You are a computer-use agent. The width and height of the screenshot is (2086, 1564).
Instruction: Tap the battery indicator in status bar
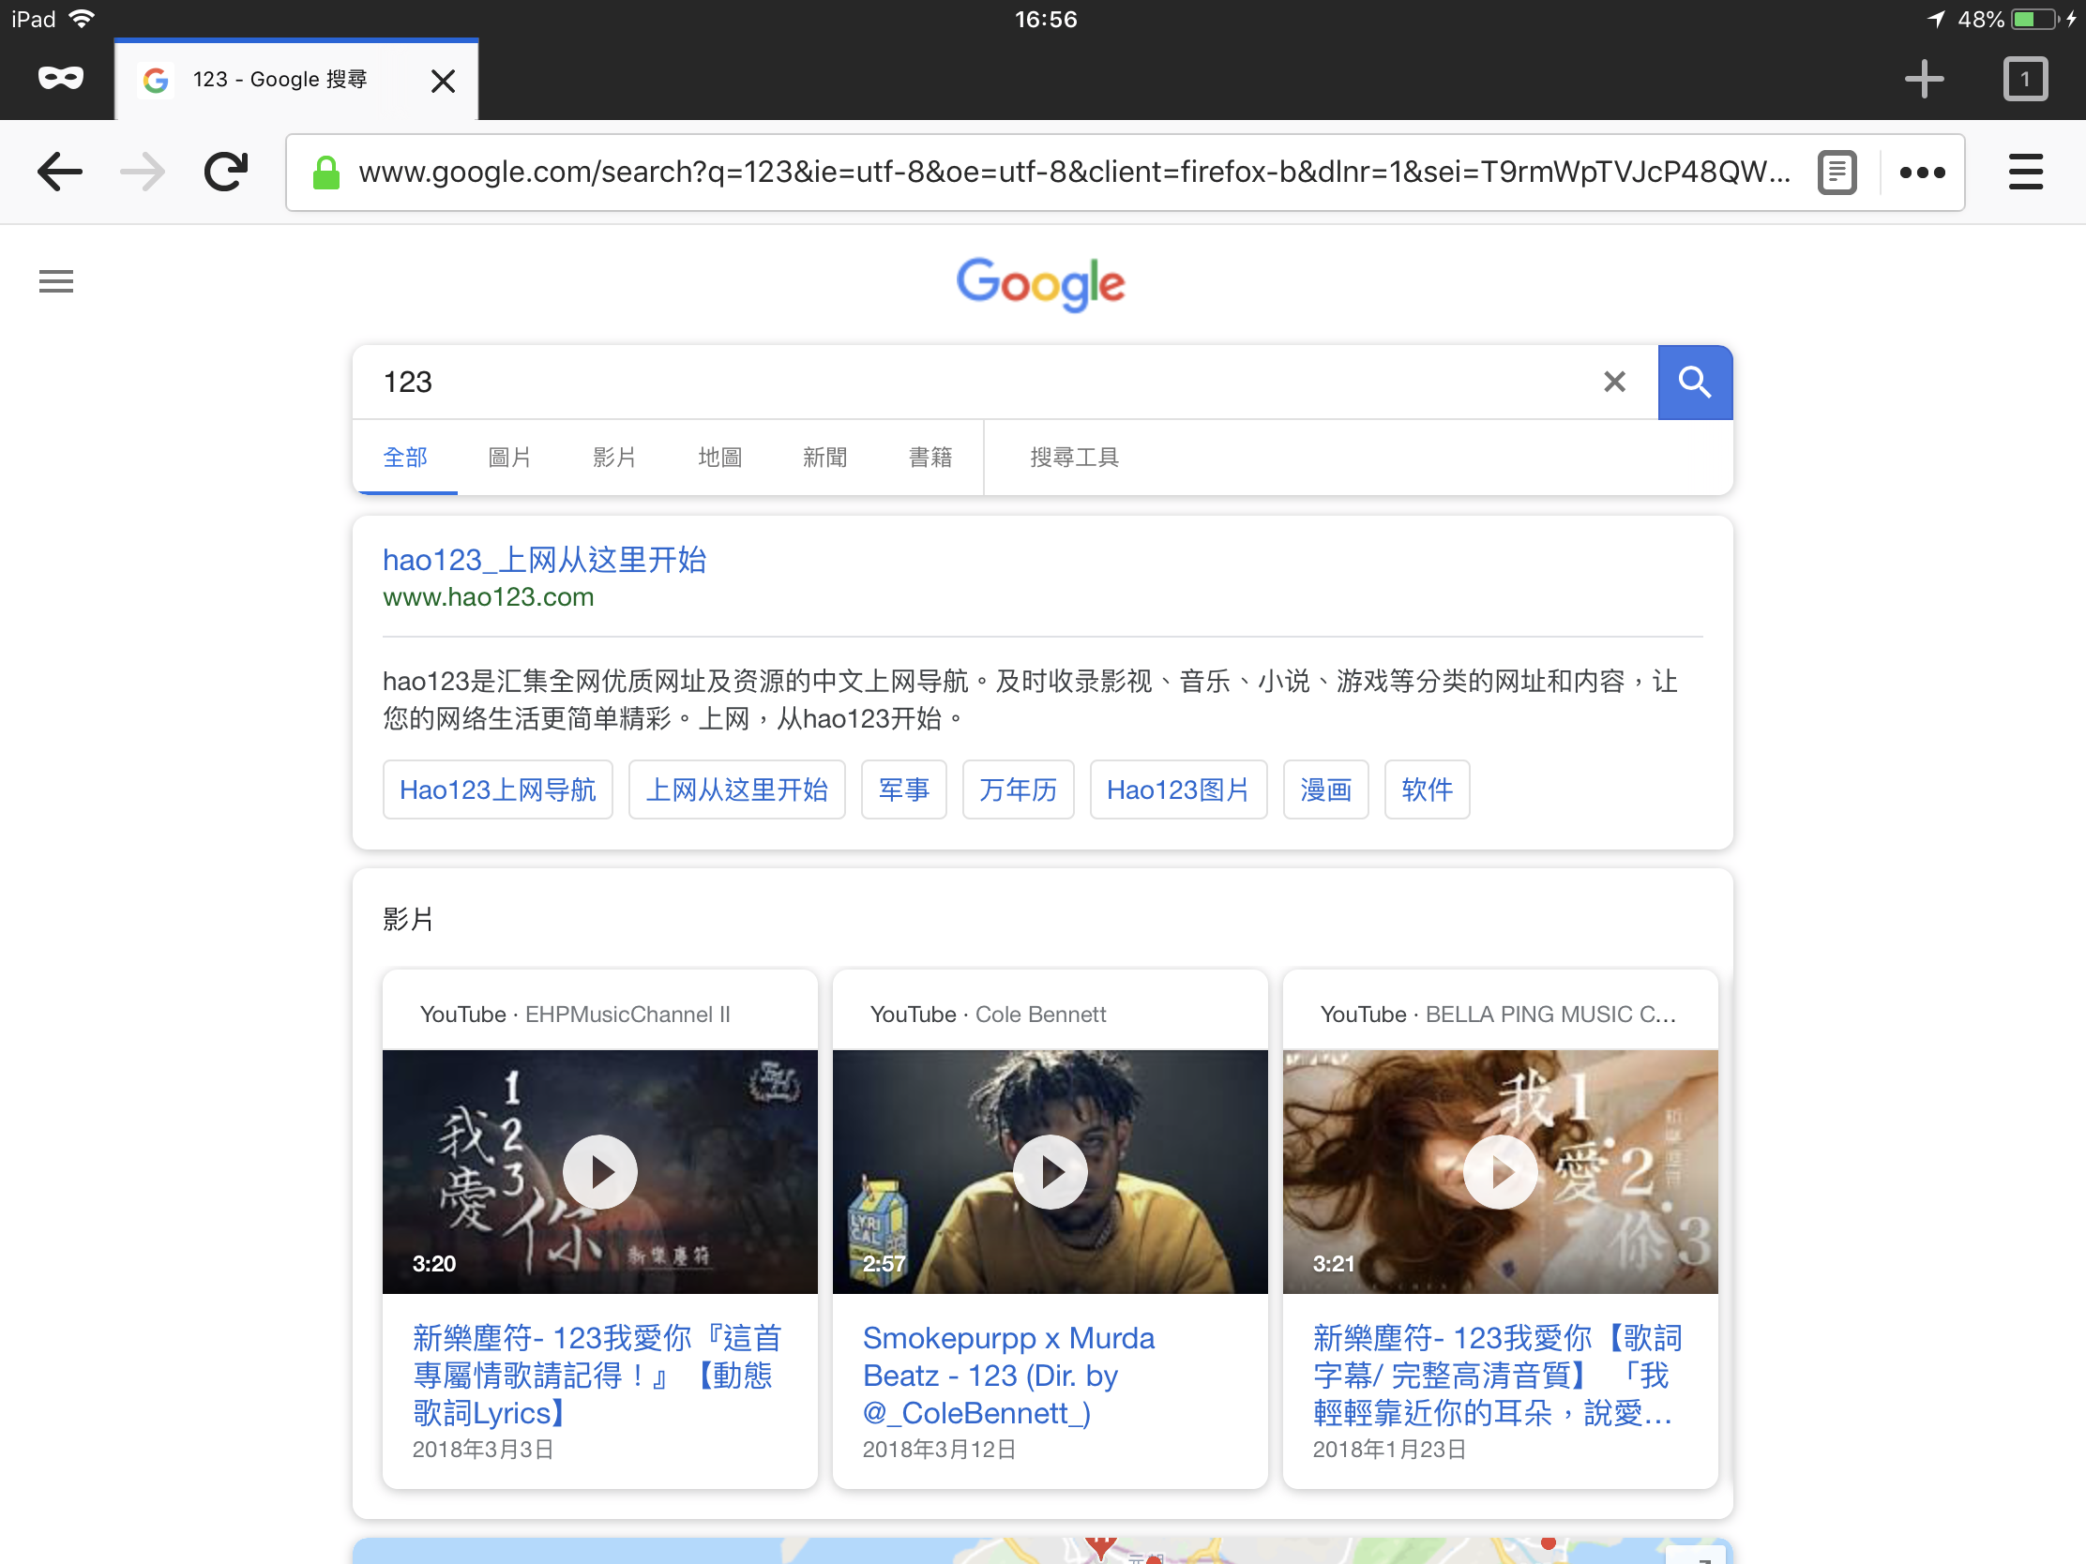tap(2033, 19)
